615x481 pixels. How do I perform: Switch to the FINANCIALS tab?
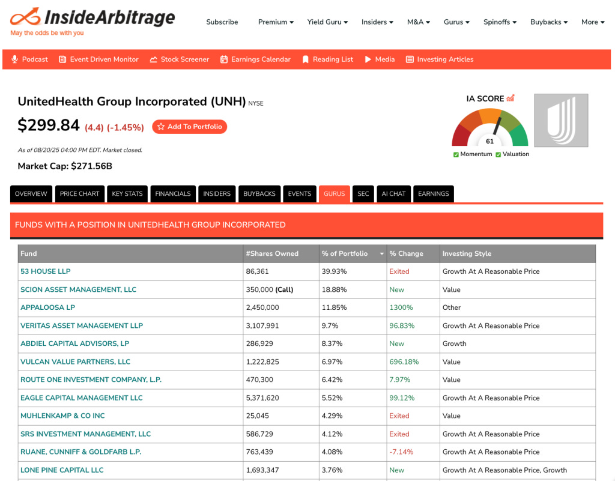173,193
